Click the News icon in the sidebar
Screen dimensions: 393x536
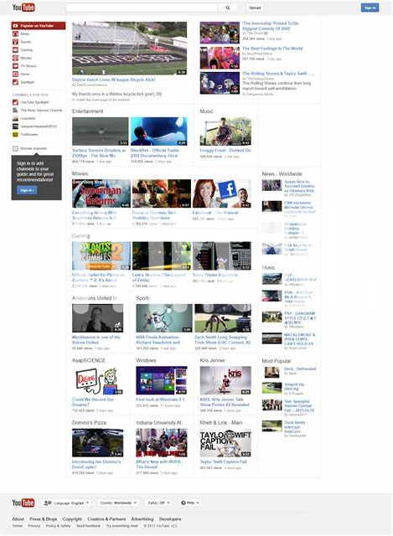[x=15, y=74]
